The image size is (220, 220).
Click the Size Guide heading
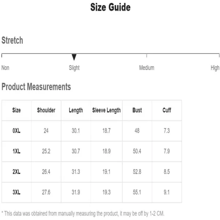(x=110, y=7)
